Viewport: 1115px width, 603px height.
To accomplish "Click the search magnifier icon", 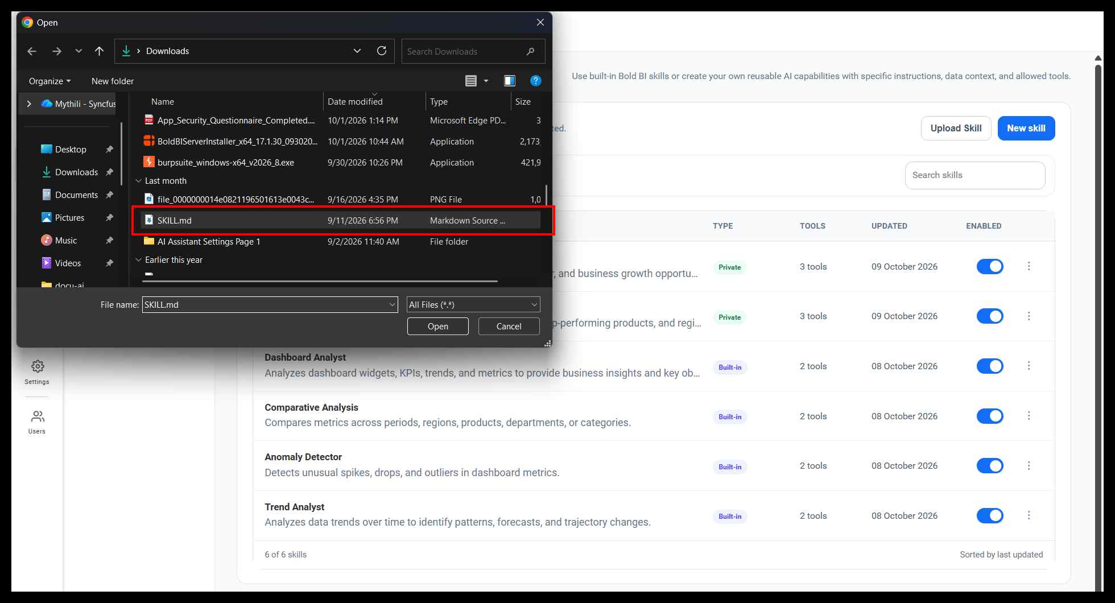I will (531, 51).
